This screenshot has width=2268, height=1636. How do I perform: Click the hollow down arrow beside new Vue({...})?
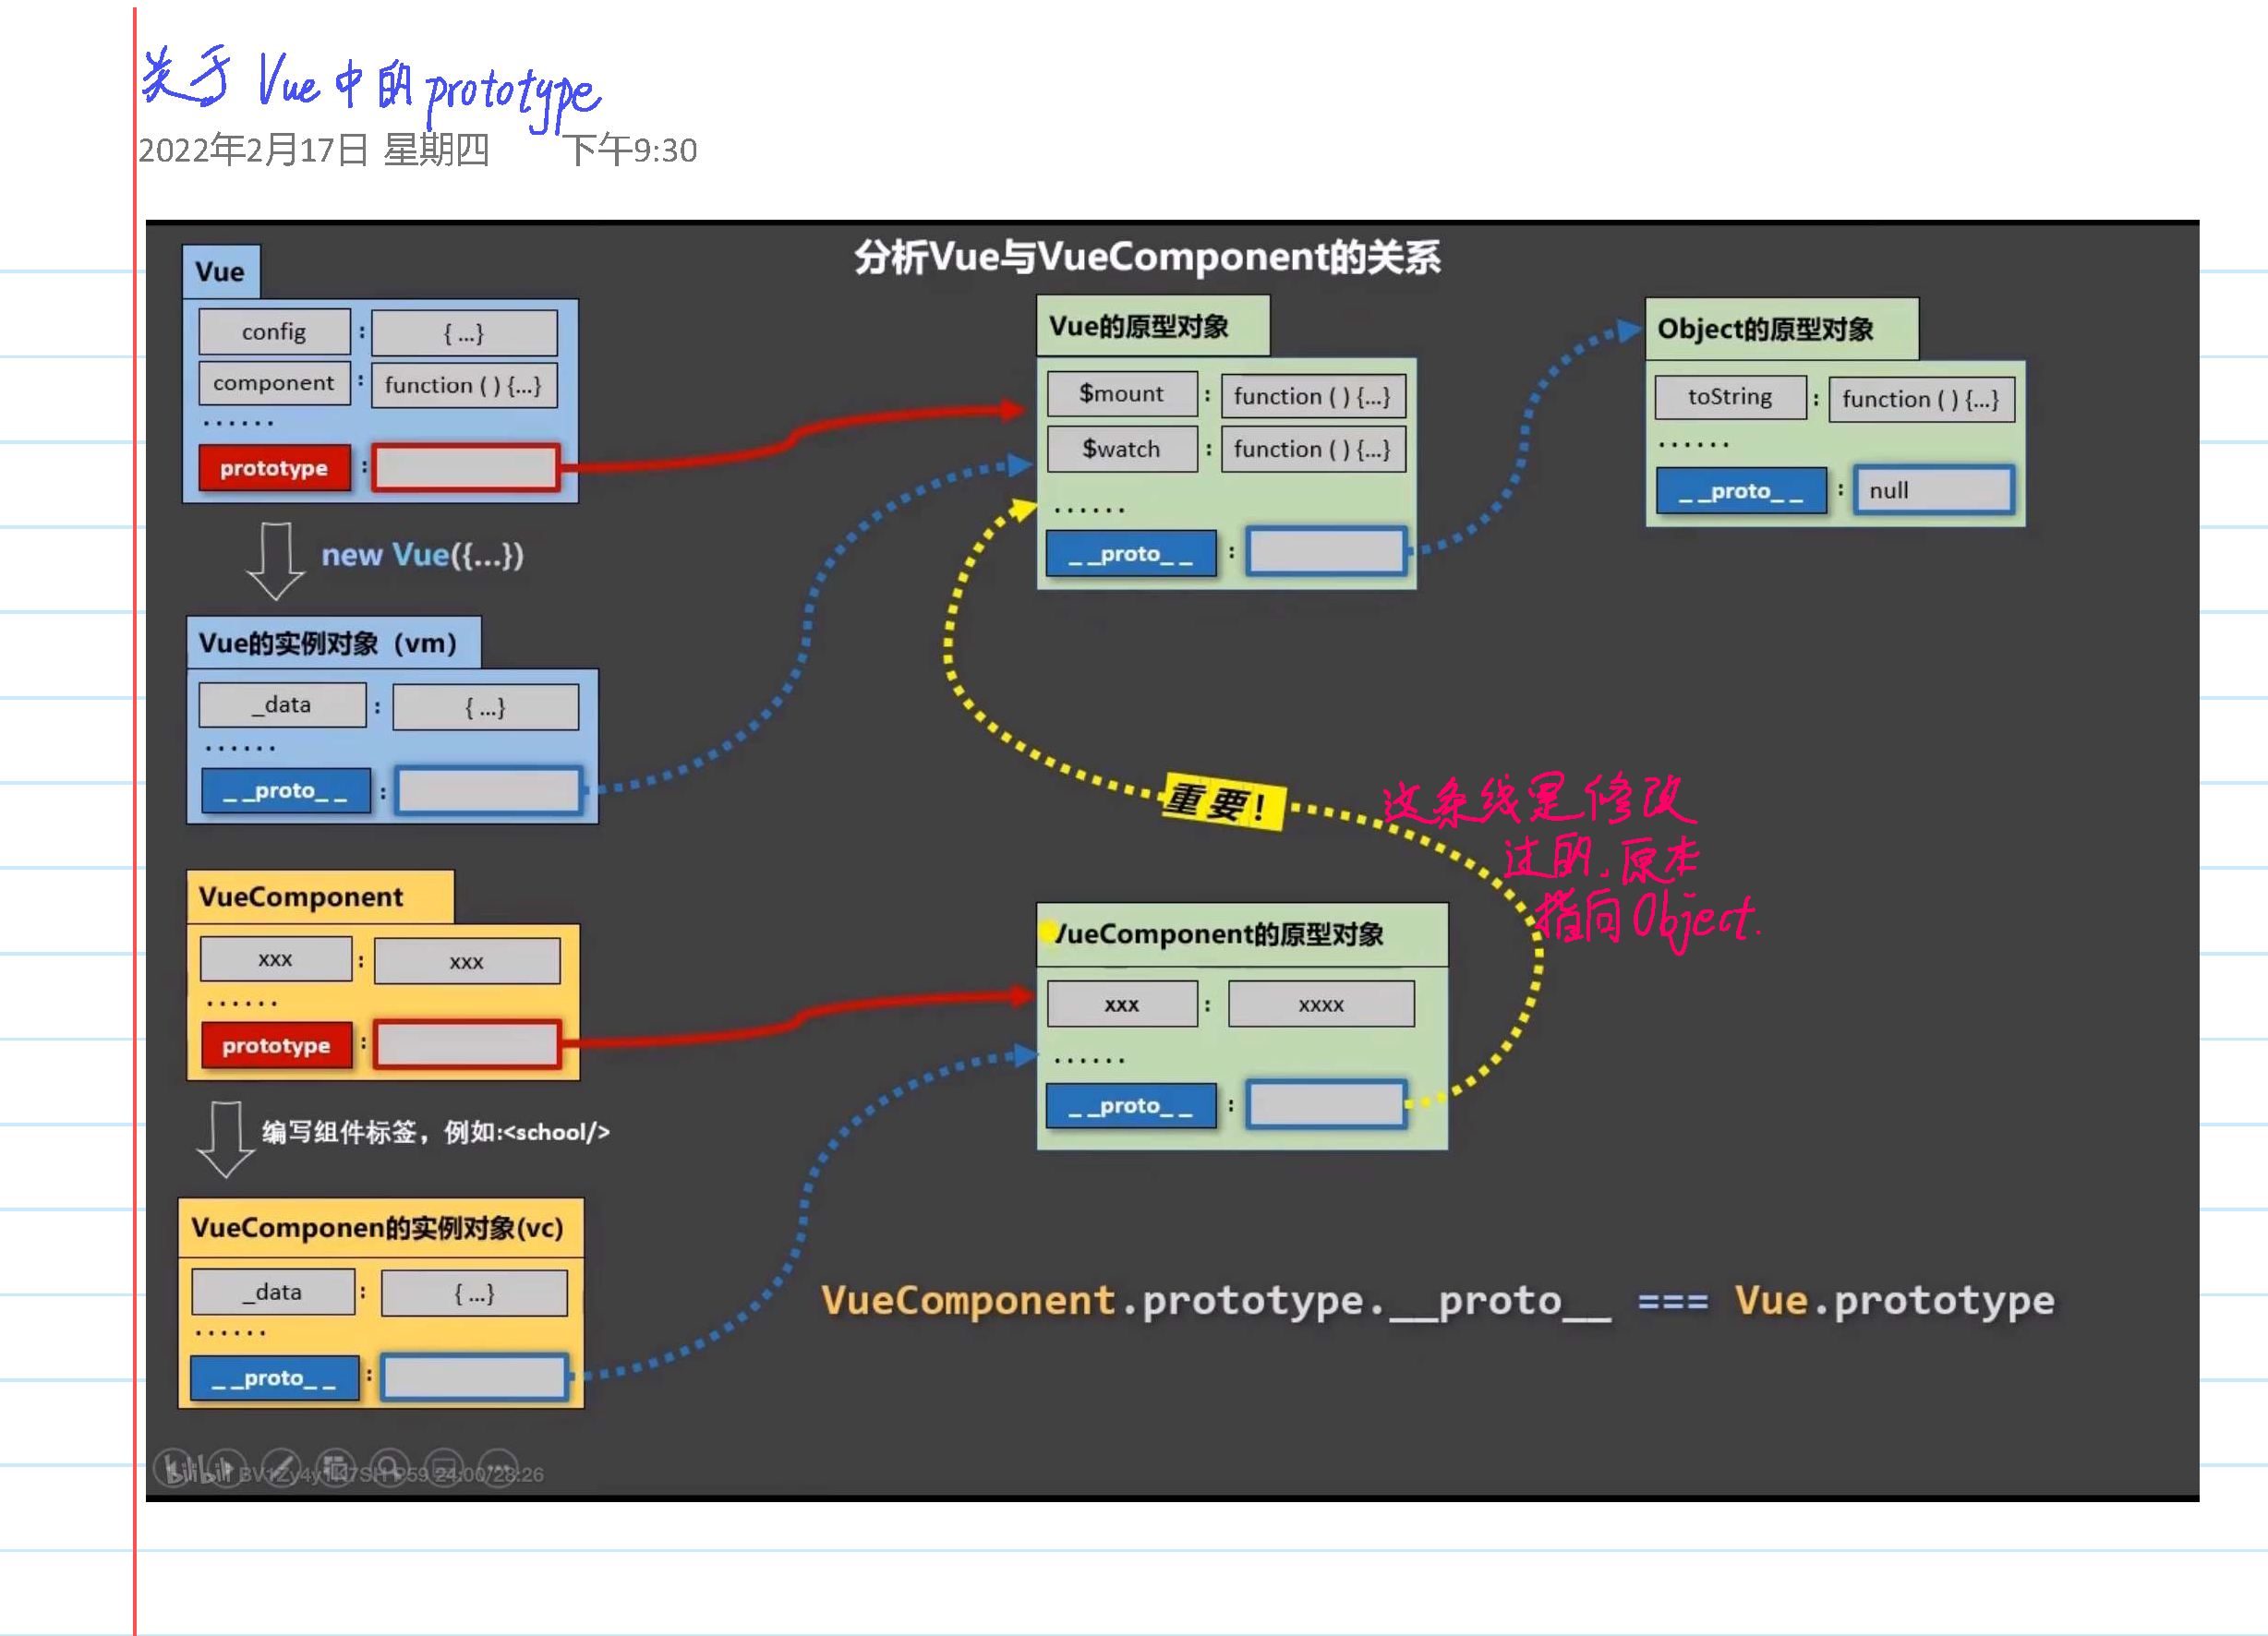275,560
